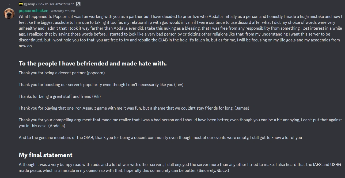This screenshot has width=345, height=178.
Task: Click the line thanking Vili as great staff
Action: (60, 96)
